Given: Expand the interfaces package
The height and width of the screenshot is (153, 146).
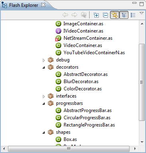Looking at the screenshot, I should click(x=44, y=96).
